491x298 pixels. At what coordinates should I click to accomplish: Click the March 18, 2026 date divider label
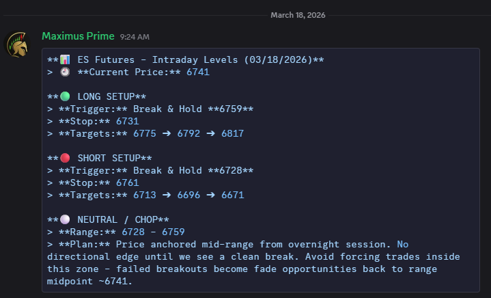[x=298, y=15]
